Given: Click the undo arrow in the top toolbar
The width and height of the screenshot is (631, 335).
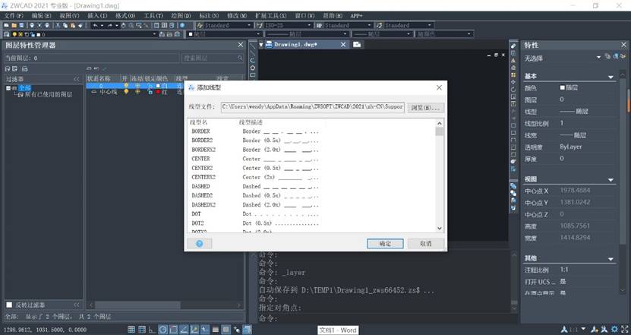Looking at the screenshot, I should pos(95,25).
